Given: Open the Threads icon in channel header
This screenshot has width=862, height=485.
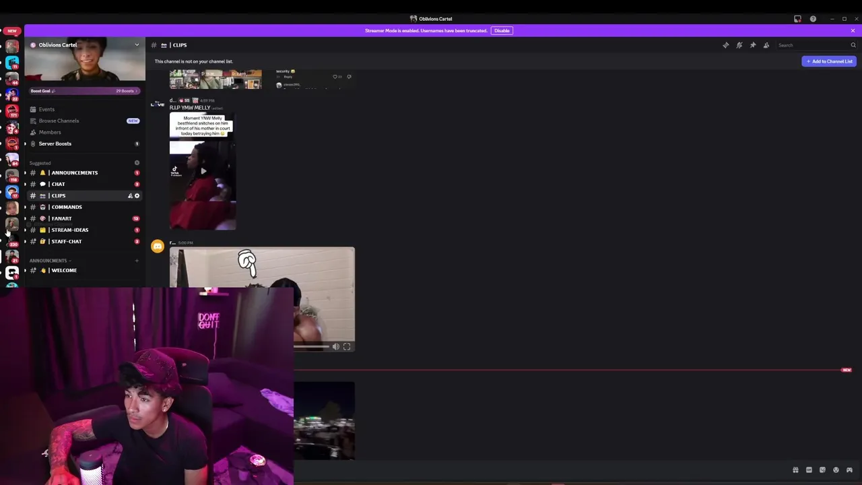Looking at the screenshot, I should (726, 45).
